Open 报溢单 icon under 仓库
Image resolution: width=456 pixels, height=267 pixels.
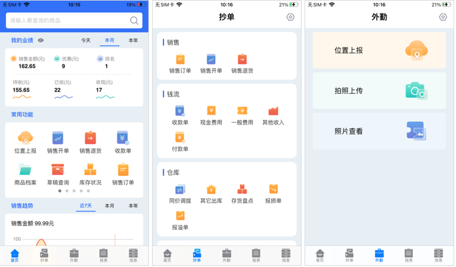coord(180,216)
